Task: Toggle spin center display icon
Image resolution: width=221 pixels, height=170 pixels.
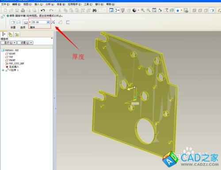Action: tap(117, 10)
